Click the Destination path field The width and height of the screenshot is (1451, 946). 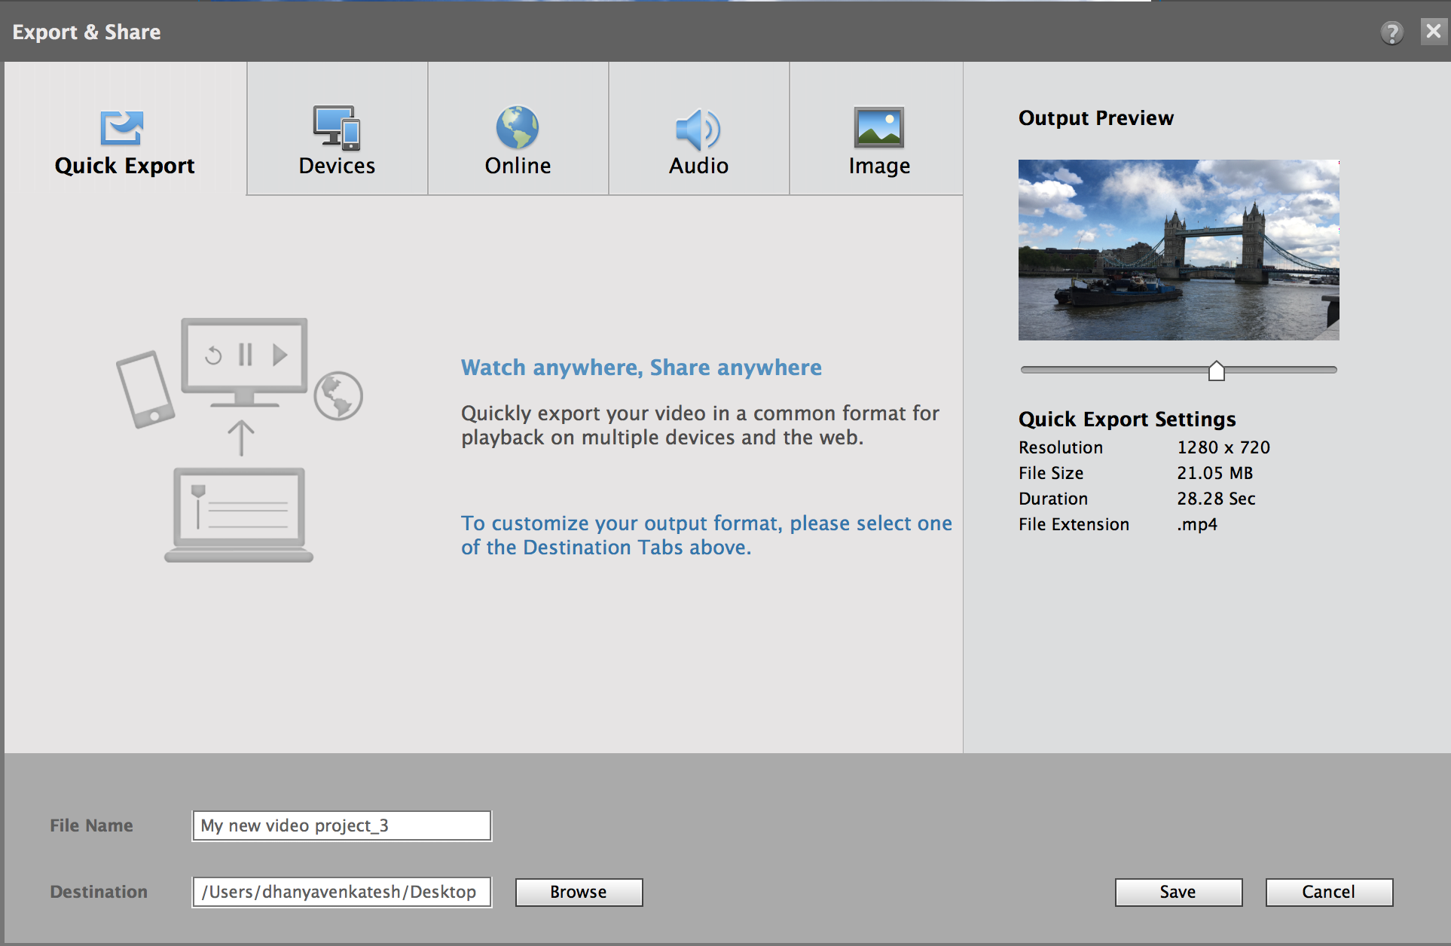point(341,892)
